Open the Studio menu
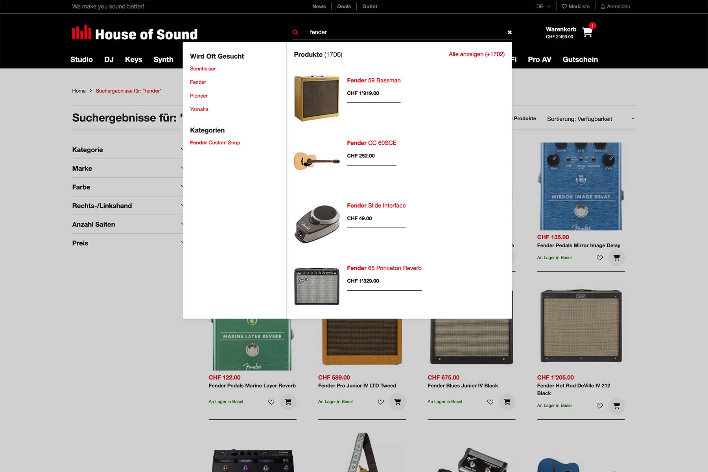The height and width of the screenshot is (472, 708). (x=81, y=59)
